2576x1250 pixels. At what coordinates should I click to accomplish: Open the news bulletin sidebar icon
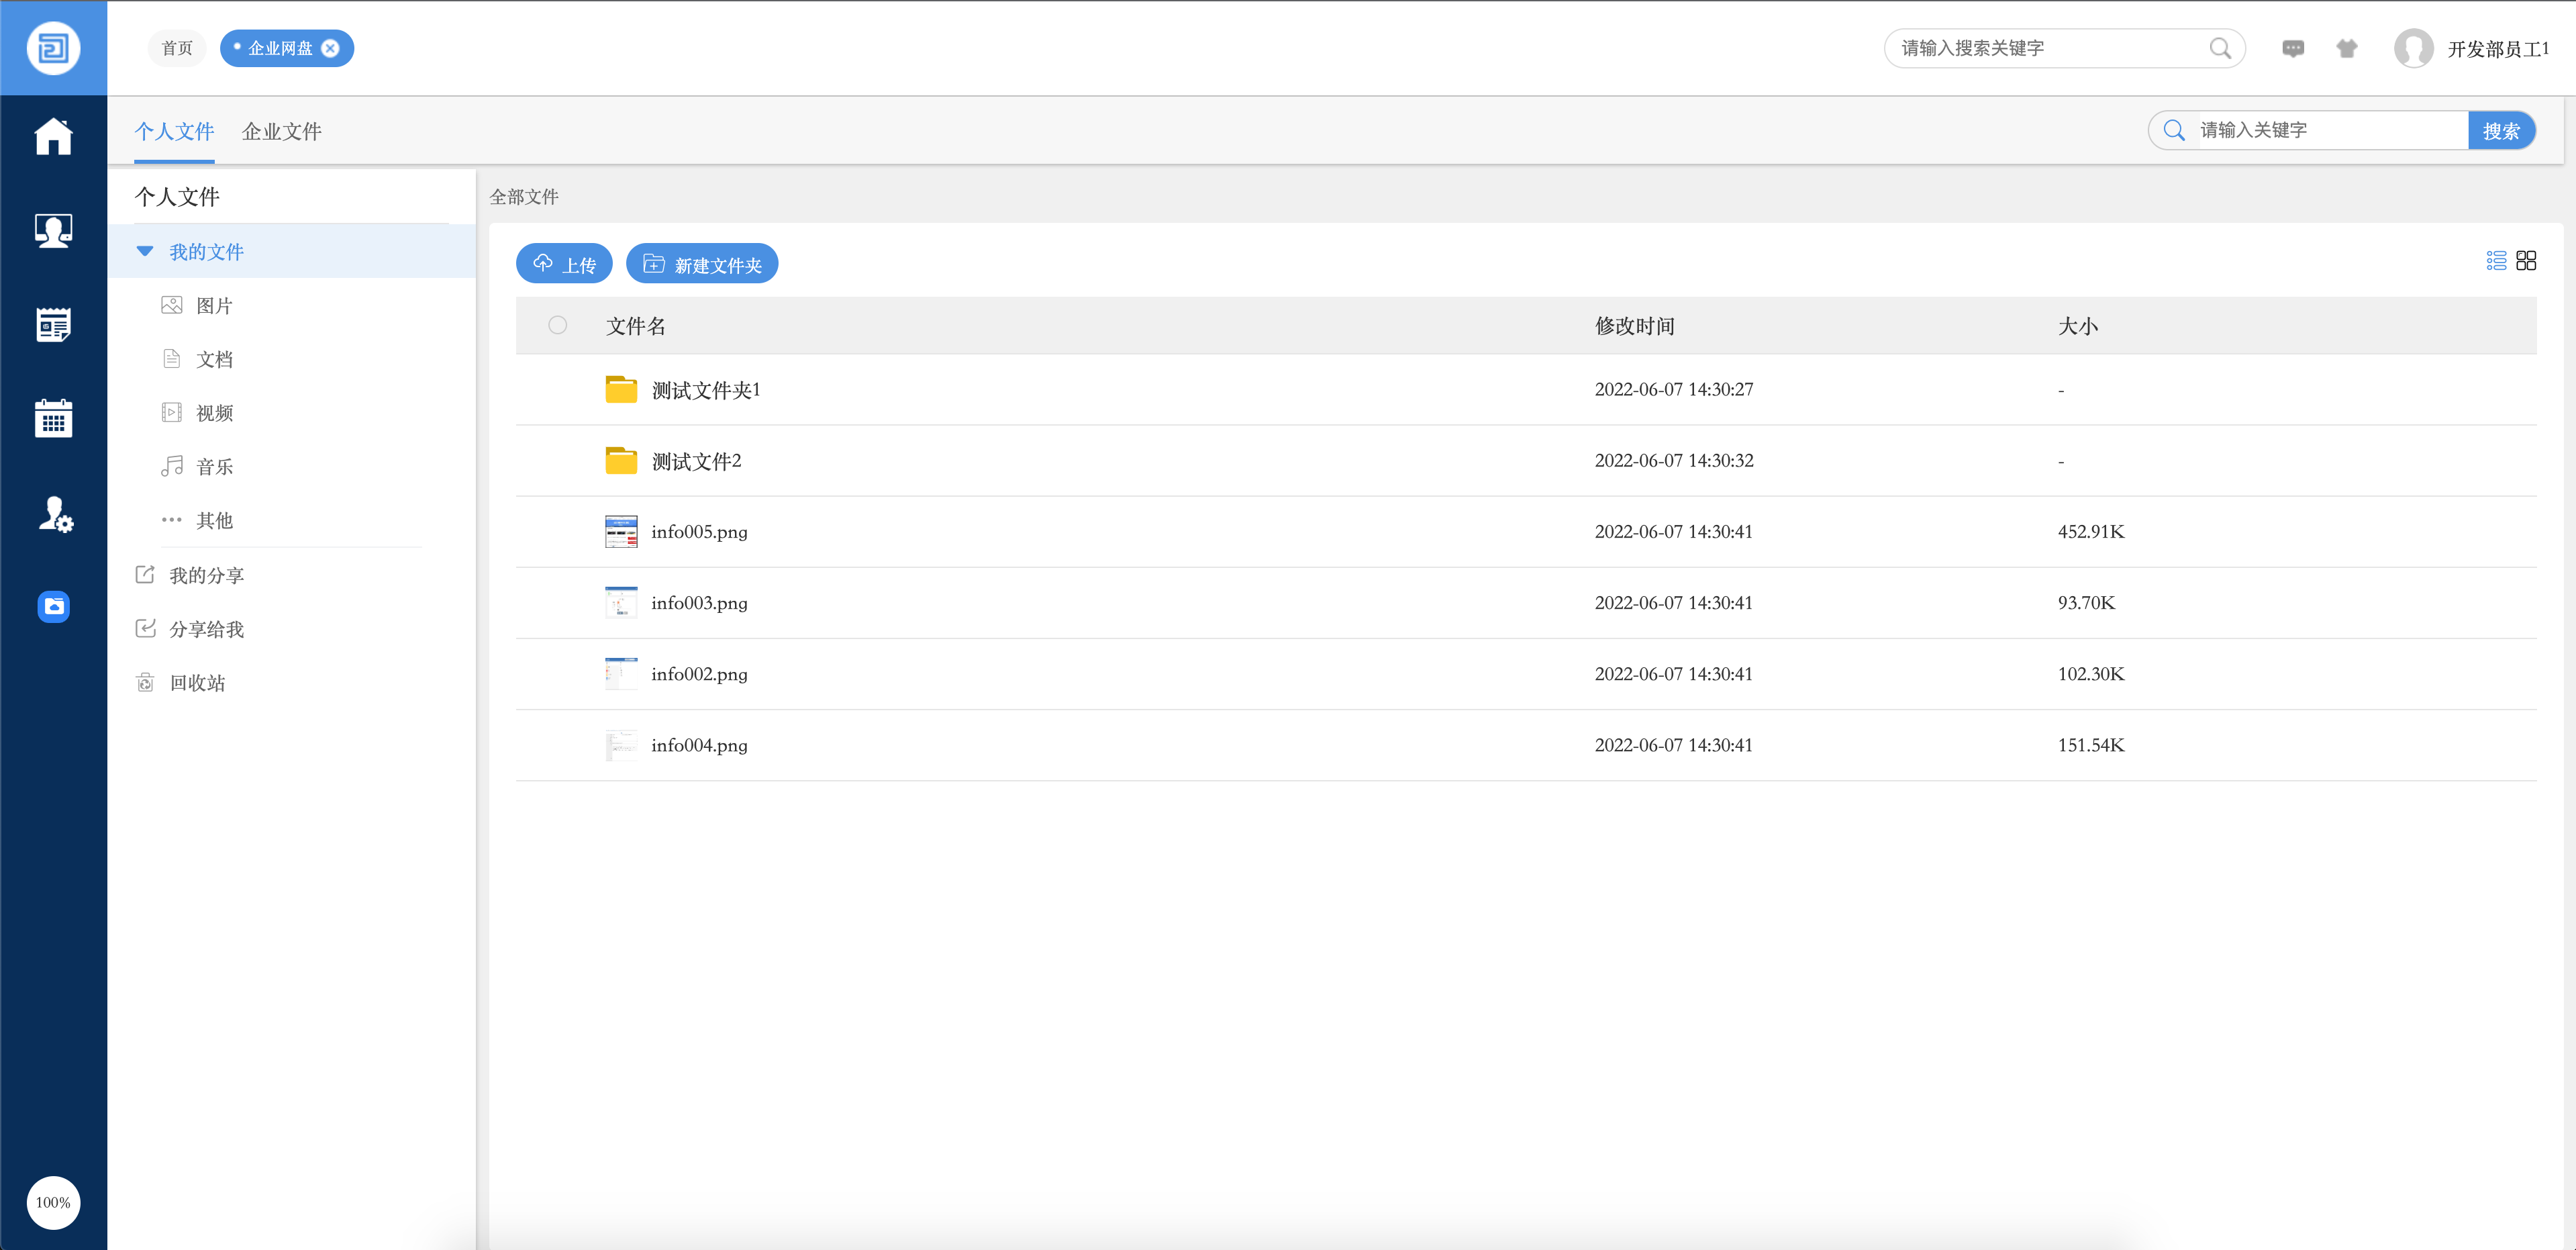[x=53, y=325]
